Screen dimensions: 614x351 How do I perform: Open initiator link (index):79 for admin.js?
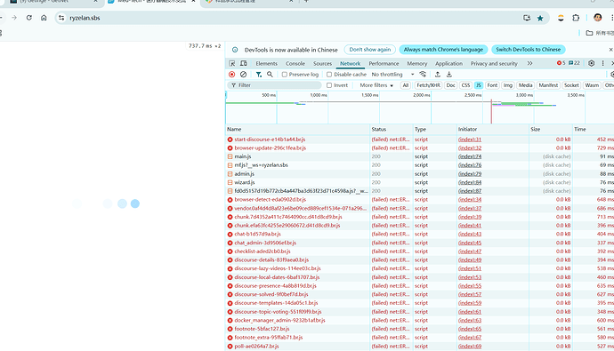point(470,173)
